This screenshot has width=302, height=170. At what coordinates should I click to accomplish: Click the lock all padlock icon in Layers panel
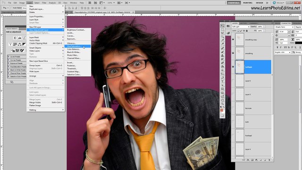coord(247,31)
